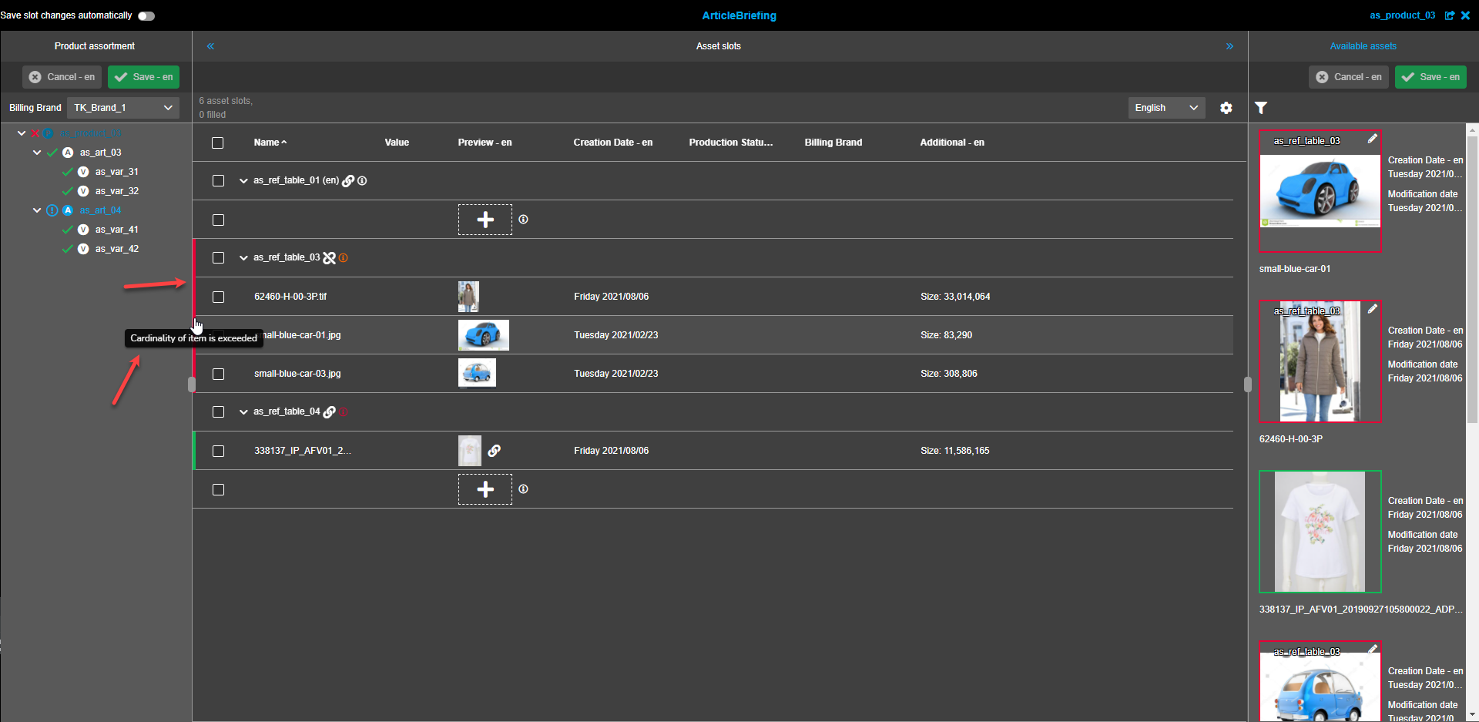Click the settings gear beside the language selector
Image resolution: width=1479 pixels, height=722 pixels.
(1226, 108)
